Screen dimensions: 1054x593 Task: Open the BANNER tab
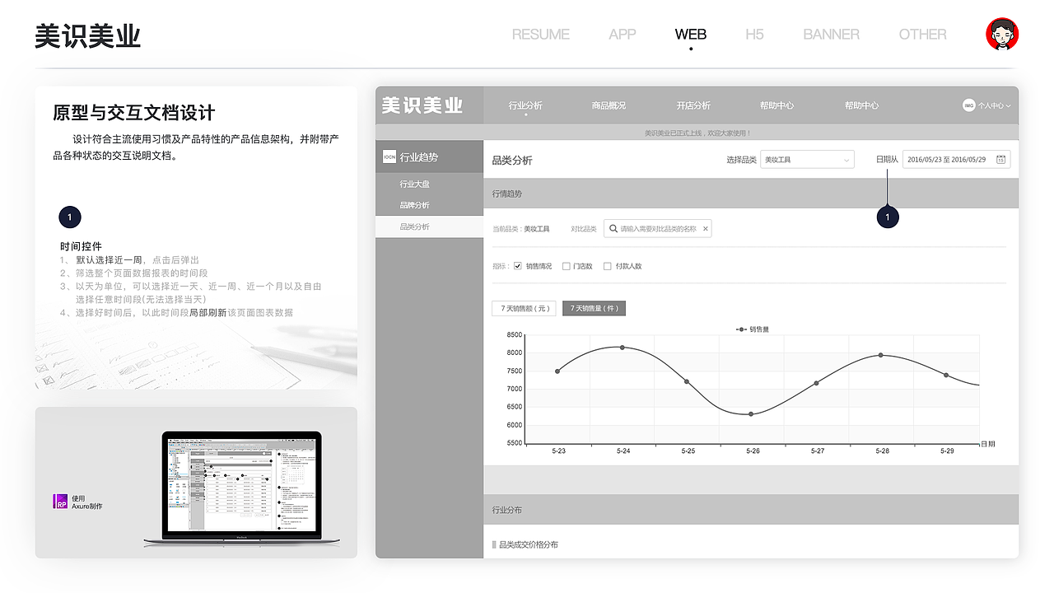(x=832, y=35)
